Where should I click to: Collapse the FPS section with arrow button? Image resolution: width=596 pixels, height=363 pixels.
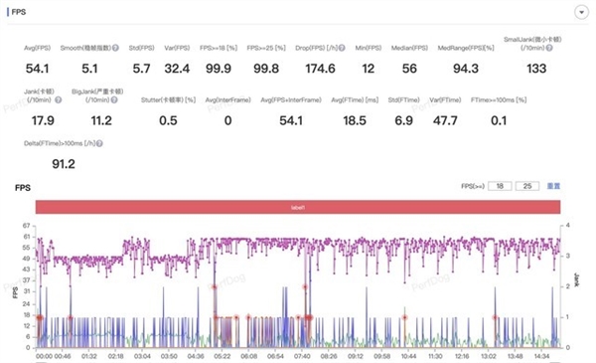tap(581, 12)
